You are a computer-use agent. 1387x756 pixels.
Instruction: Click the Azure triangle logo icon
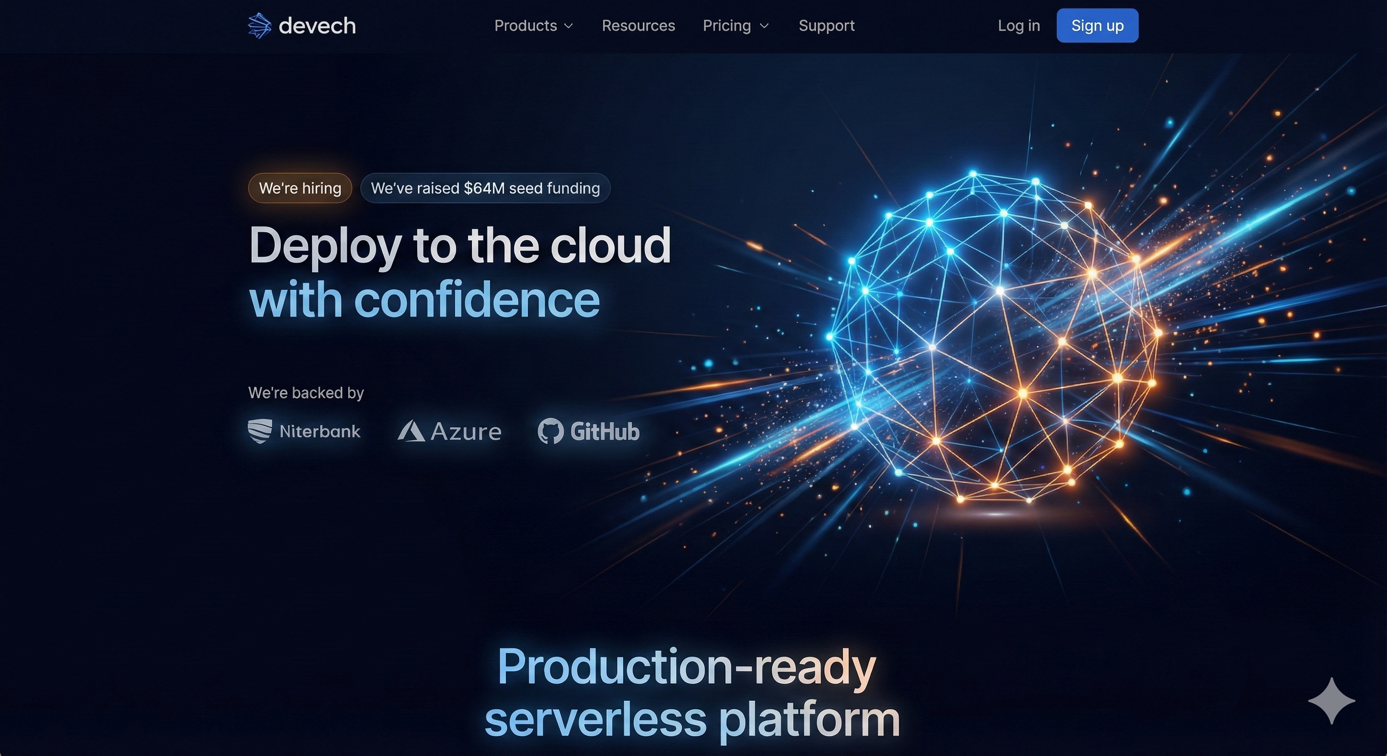coord(411,431)
